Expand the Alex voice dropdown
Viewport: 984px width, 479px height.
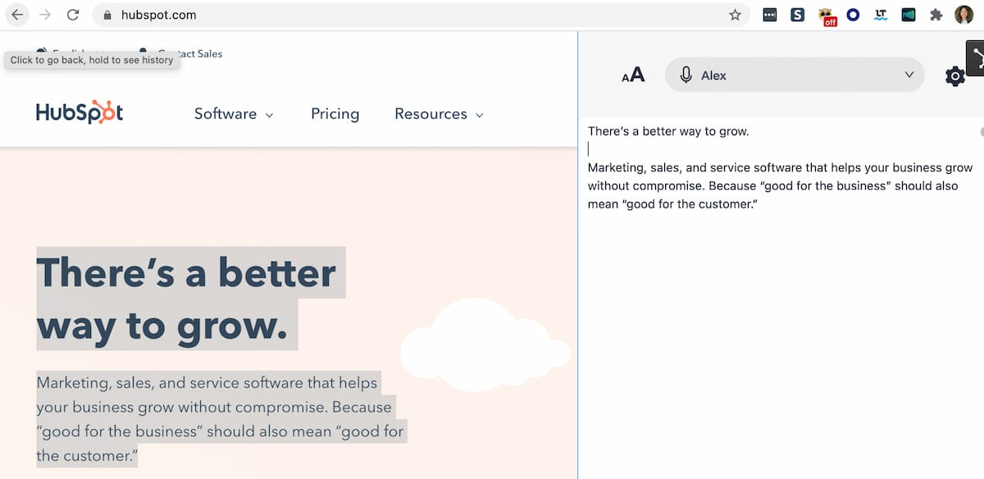[x=909, y=75]
